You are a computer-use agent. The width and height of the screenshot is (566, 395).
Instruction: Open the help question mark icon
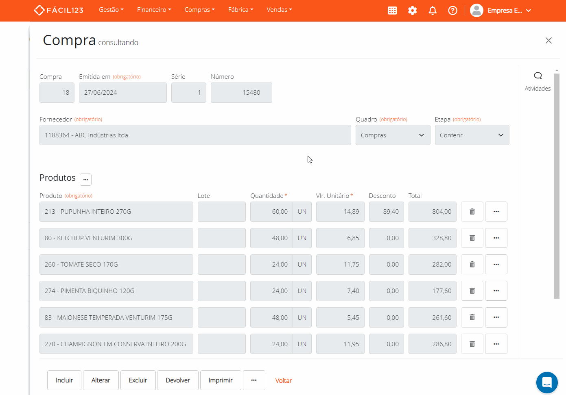tap(452, 11)
